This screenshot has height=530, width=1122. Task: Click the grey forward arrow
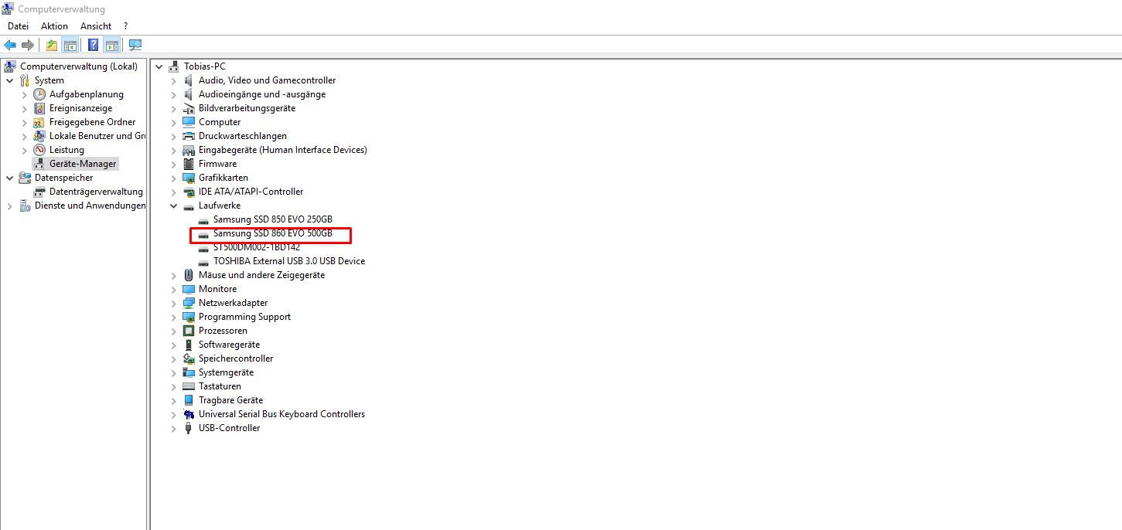(x=28, y=45)
